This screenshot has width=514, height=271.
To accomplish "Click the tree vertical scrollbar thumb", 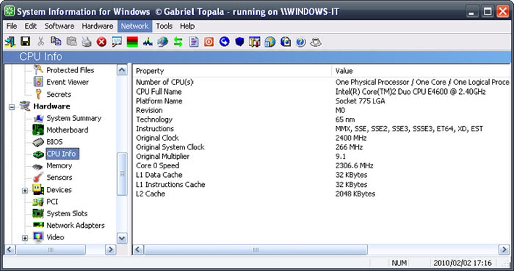I will pos(122,173).
